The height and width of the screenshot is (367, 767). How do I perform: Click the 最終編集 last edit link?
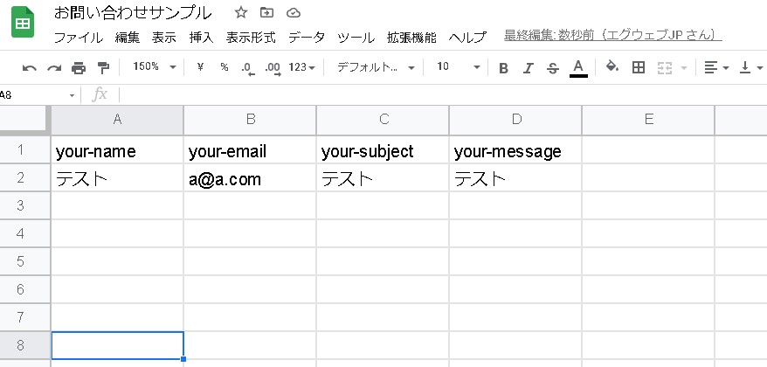pos(612,36)
